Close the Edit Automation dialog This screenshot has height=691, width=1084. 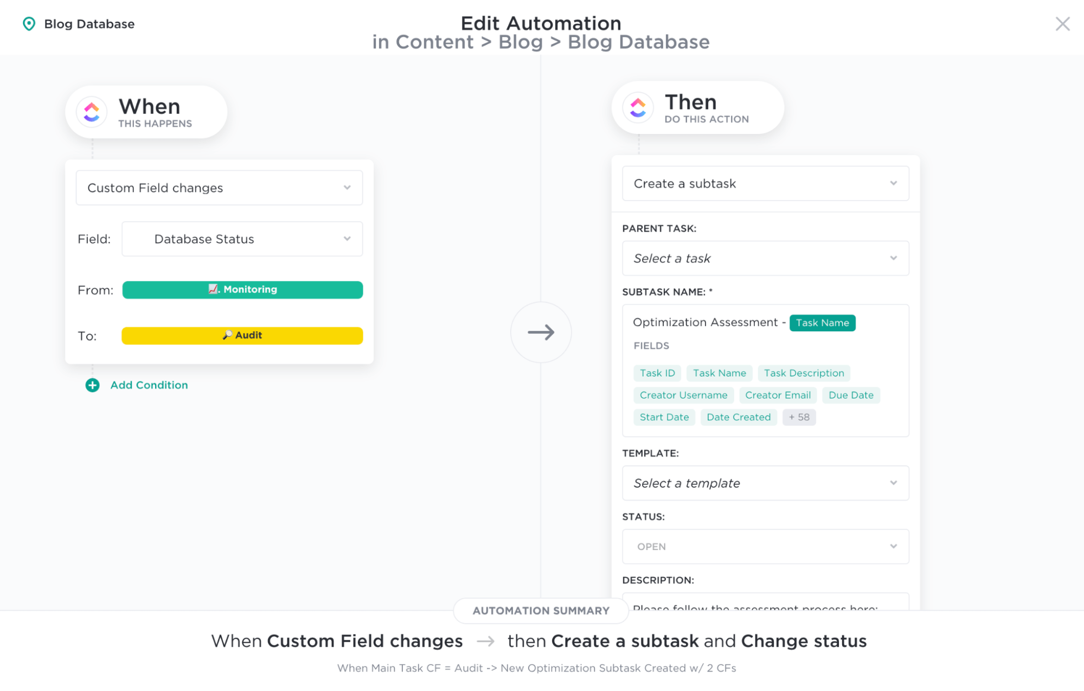pos(1062,24)
